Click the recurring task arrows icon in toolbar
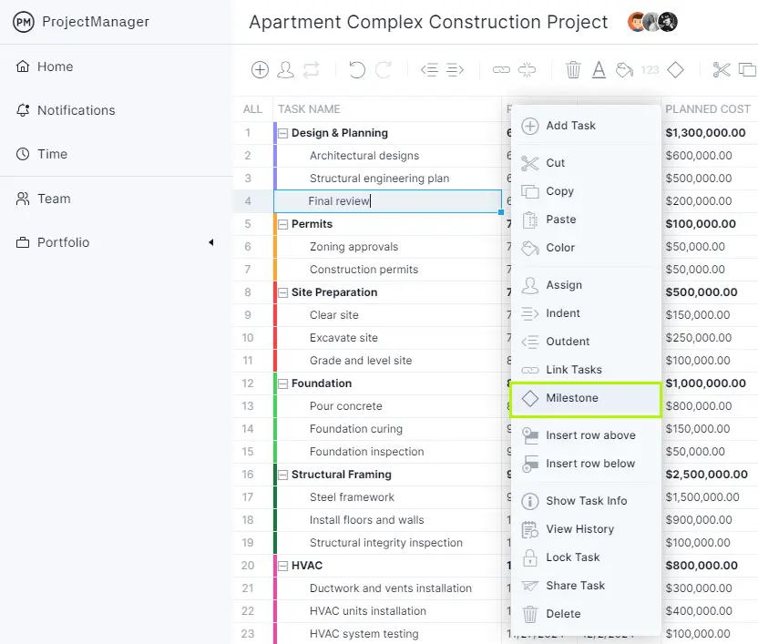The height and width of the screenshot is (644, 758). click(311, 70)
